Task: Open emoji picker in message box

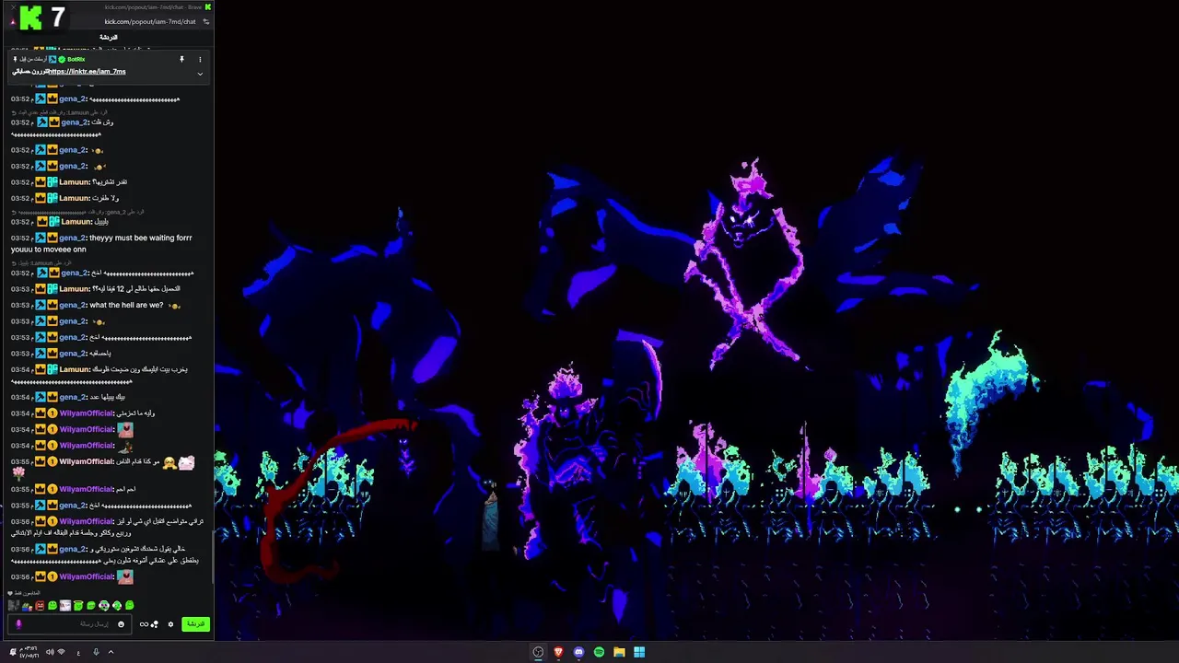Action: tap(121, 624)
